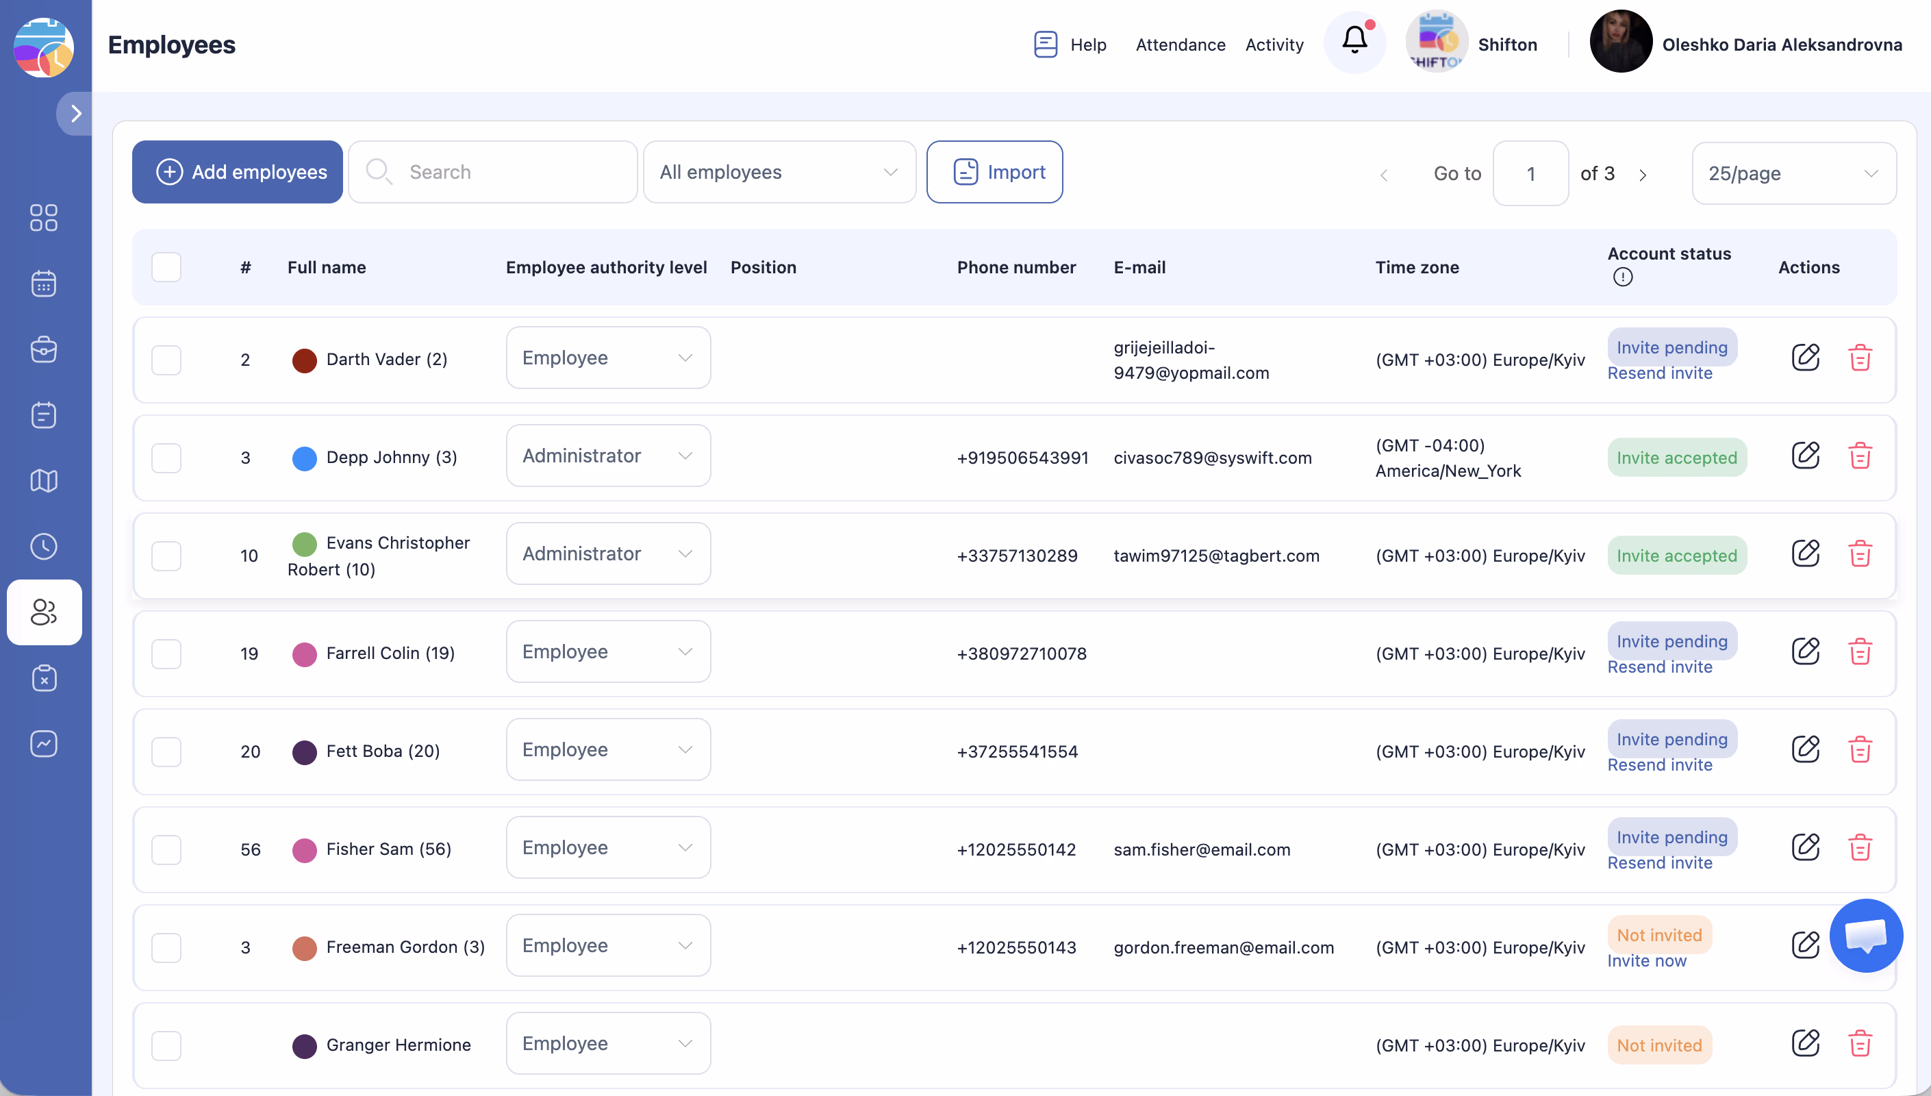Click the Add employees button
The image size is (1931, 1096).
click(x=238, y=173)
